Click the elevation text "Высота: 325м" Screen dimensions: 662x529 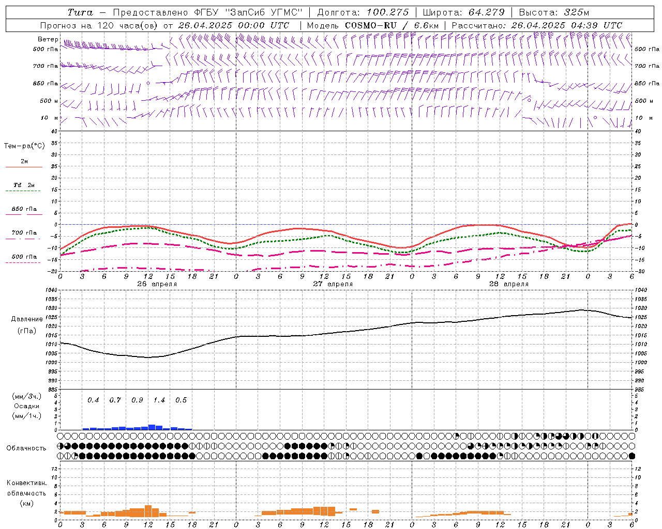554,12
